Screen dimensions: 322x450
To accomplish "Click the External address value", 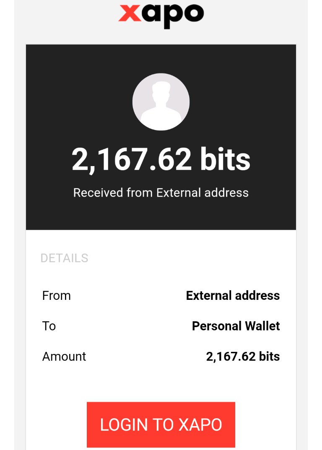I will click(x=233, y=296).
